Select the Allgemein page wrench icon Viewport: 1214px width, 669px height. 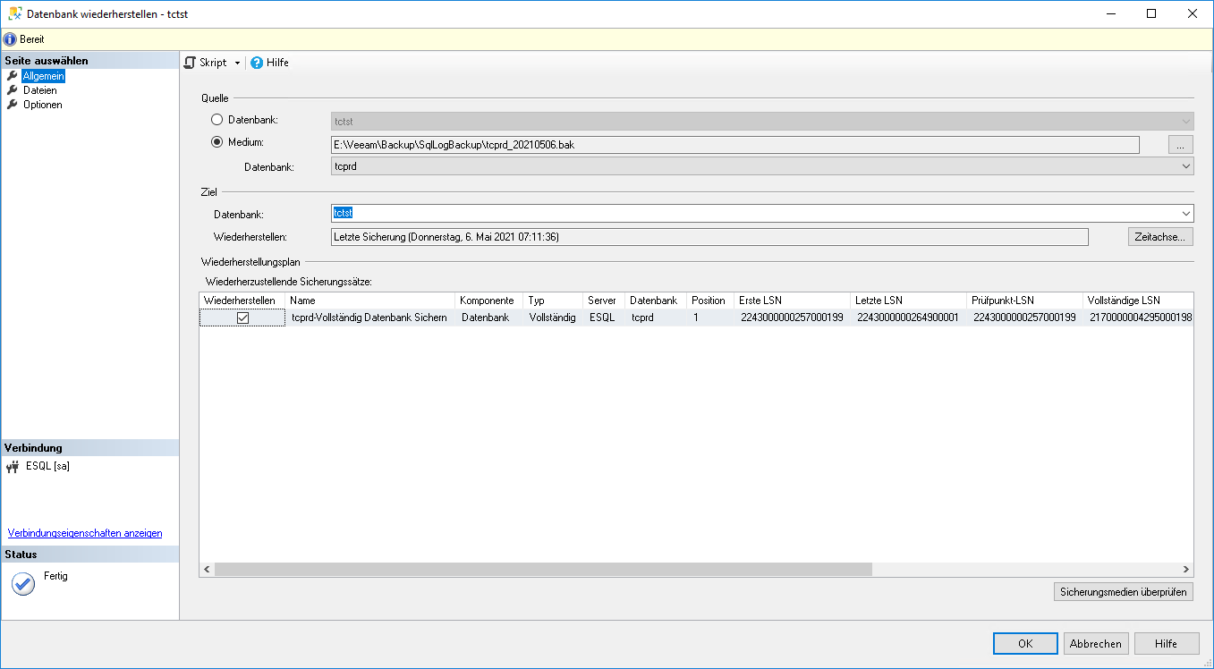(13, 76)
